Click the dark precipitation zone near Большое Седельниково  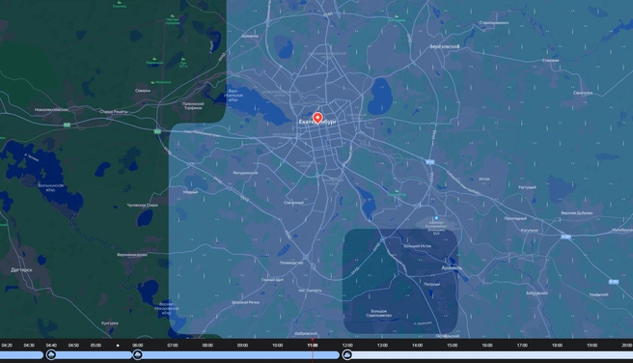[400, 282]
